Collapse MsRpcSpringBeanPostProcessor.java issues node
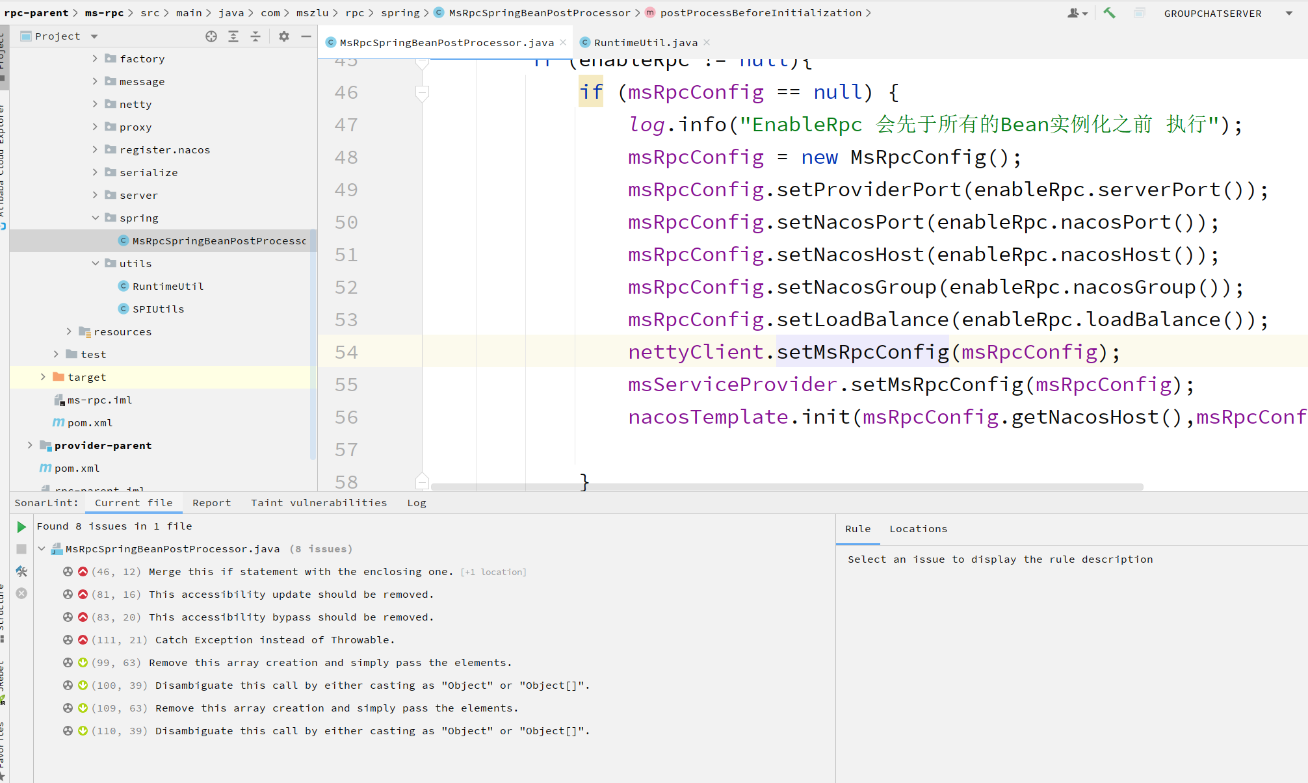The image size is (1308, 783). click(x=42, y=549)
